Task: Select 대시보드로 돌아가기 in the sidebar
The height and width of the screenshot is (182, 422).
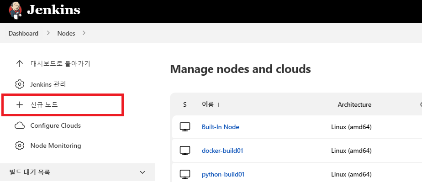Action: coord(60,64)
